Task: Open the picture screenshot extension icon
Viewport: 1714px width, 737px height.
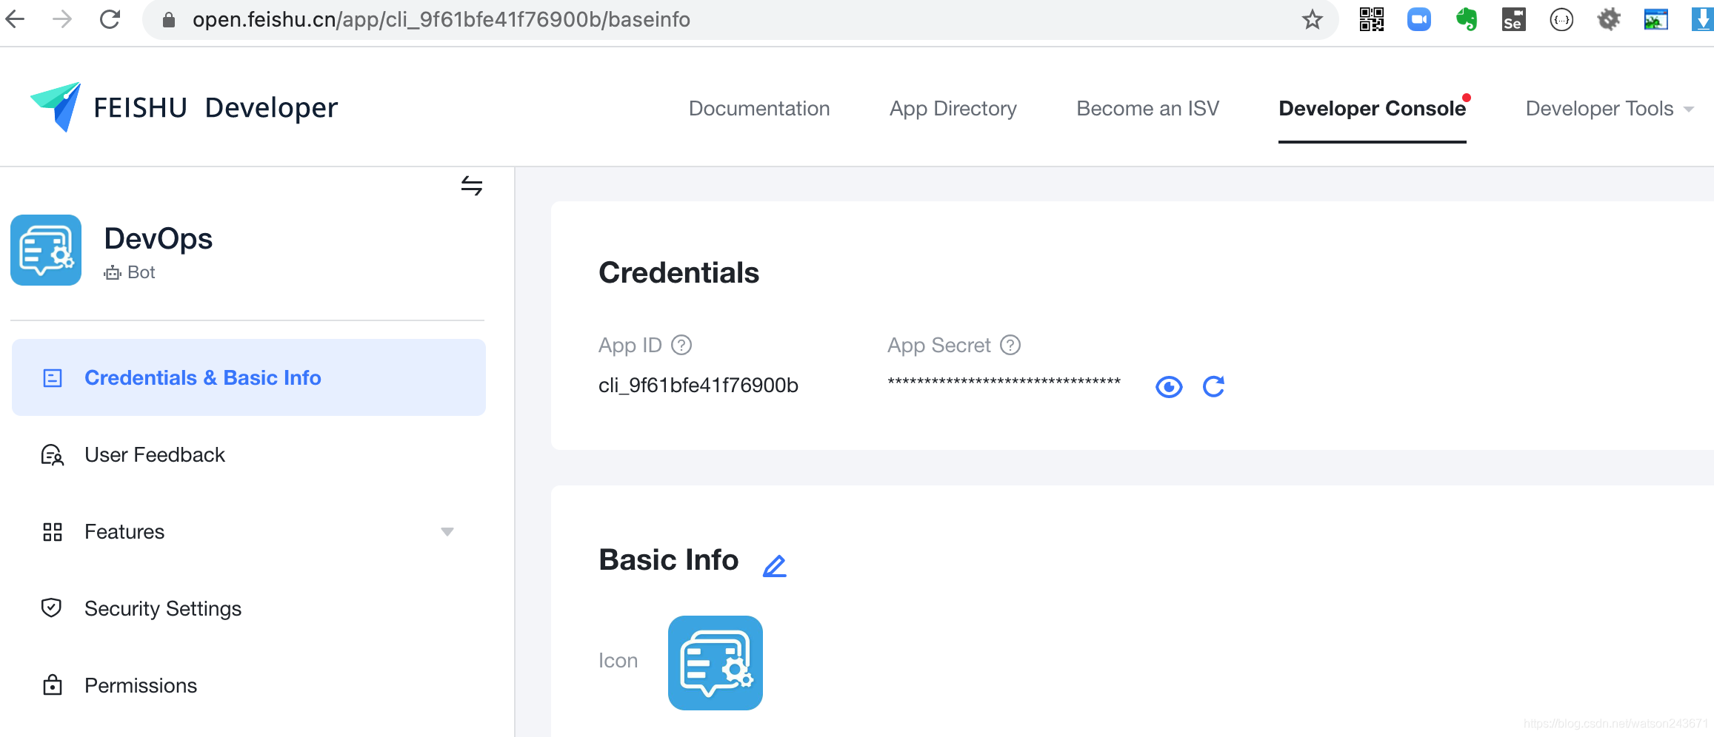Action: 1655,19
